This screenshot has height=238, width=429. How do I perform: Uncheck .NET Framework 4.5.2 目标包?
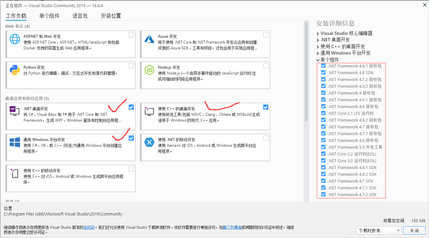coord(323,86)
